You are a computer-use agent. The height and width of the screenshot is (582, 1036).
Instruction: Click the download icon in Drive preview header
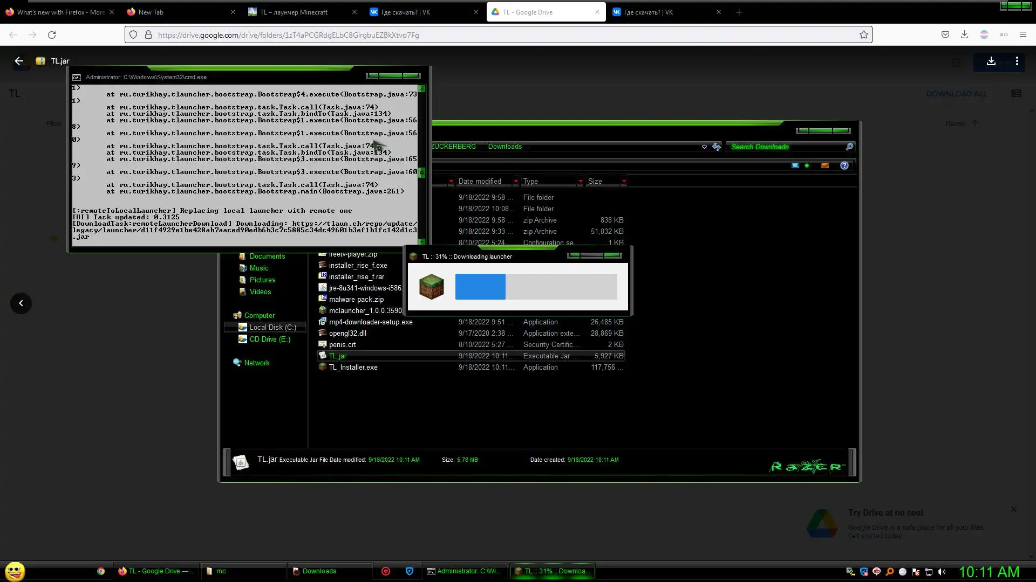click(x=991, y=61)
